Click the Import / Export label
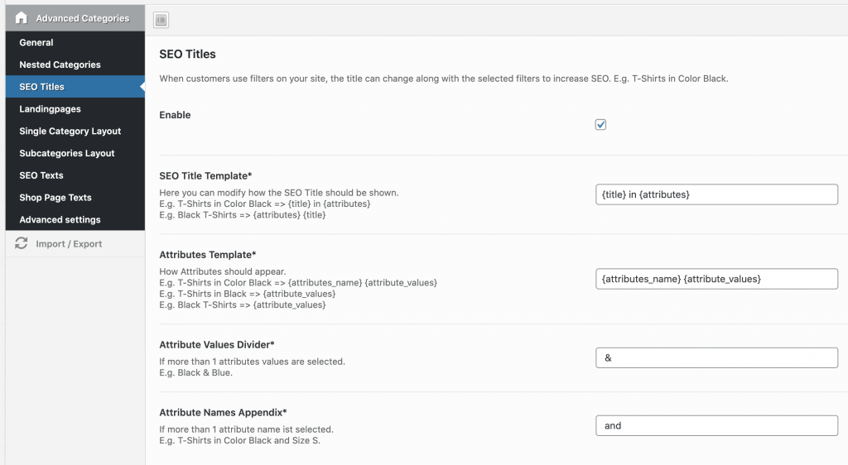This screenshot has width=848, height=465. tap(69, 244)
